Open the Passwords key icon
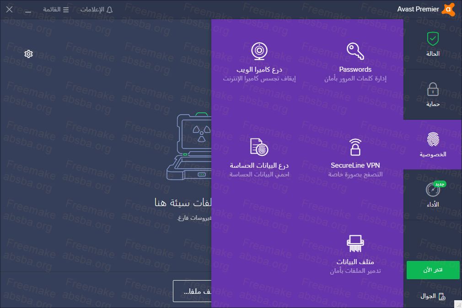Viewport: 462px width, 308px height. [355, 51]
